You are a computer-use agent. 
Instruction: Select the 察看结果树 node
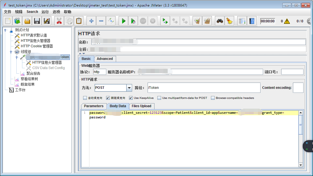click(x=29, y=79)
